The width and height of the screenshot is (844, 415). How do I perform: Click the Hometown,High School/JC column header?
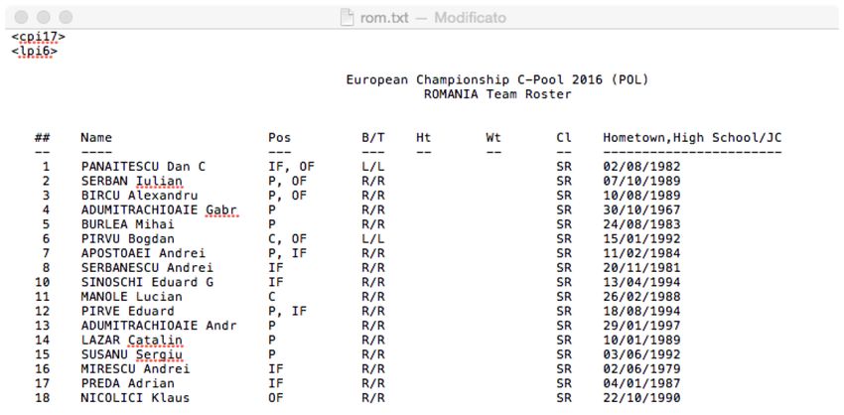[692, 138]
